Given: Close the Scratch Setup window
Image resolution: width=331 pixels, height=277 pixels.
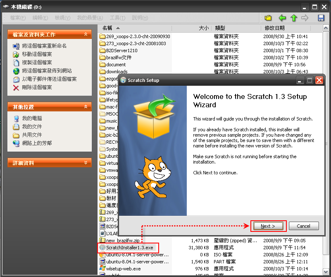Looking at the screenshot, I should point(319,80).
